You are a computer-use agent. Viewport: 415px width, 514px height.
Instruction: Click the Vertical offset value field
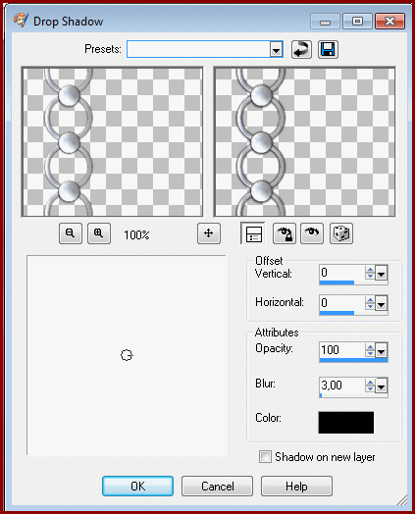[341, 273]
